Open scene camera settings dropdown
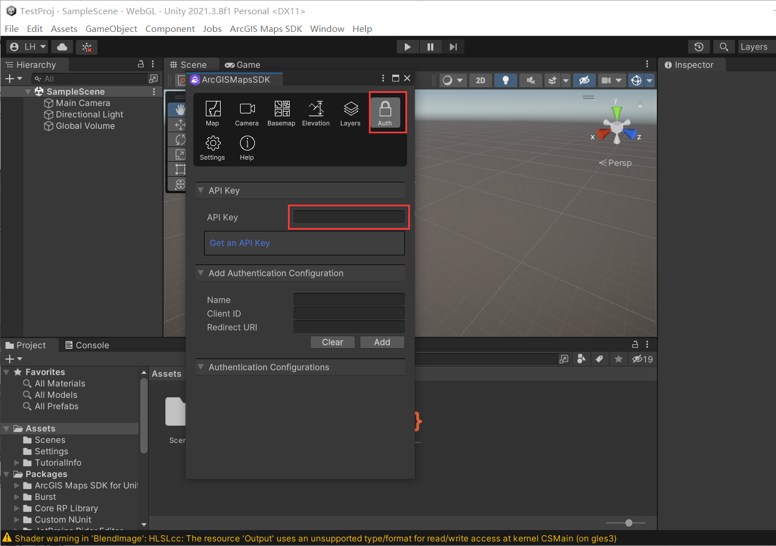Image resolution: width=776 pixels, height=546 pixels. 613,80
